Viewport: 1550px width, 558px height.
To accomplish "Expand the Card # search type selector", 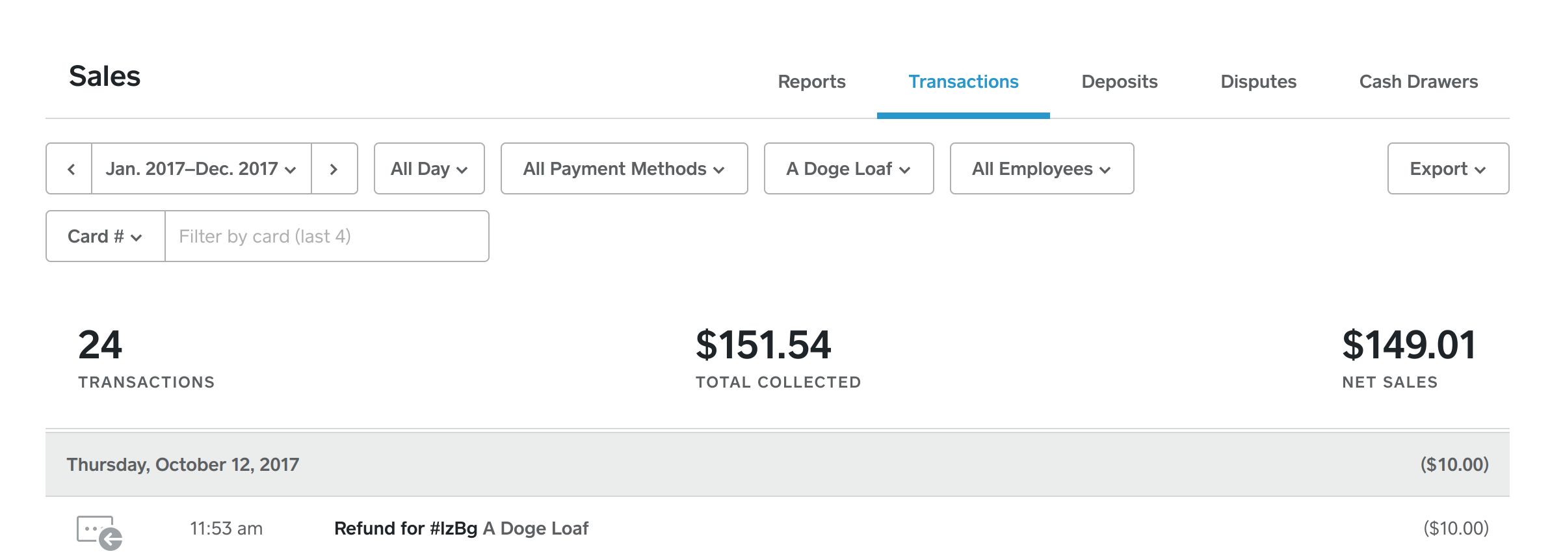I will click(x=105, y=237).
